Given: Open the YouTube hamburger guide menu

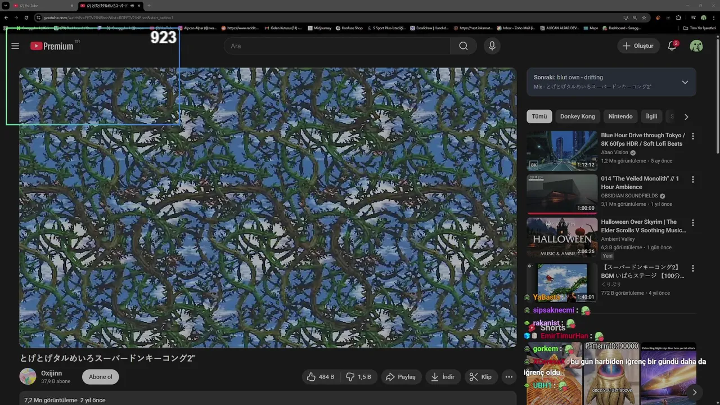Looking at the screenshot, I should point(15,46).
